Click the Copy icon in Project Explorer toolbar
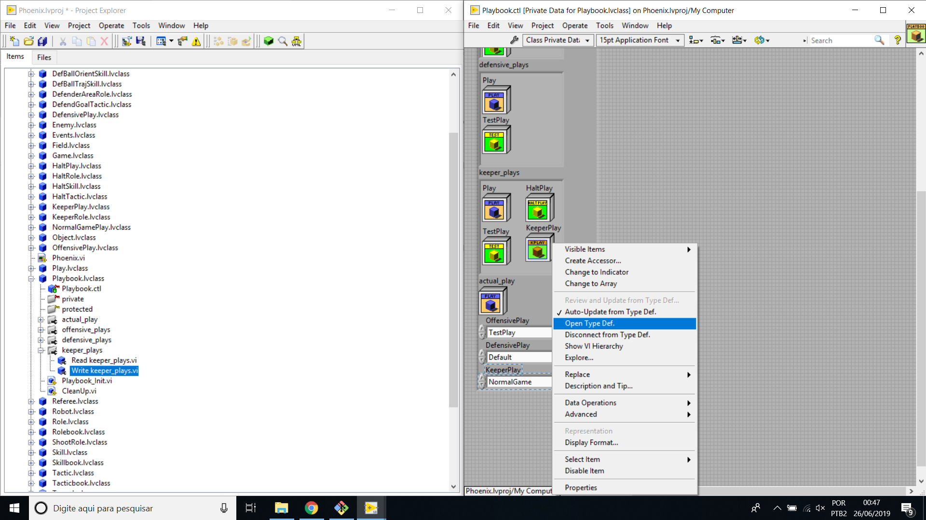Image resolution: width=926 pixels, height=520 pixels. (77, 41)
